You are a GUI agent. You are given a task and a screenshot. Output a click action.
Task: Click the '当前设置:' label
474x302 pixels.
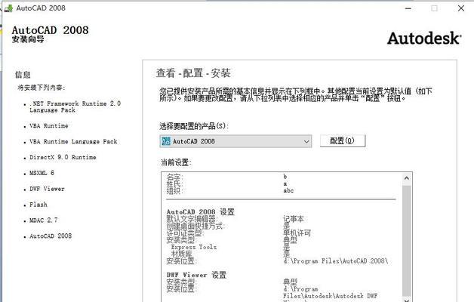176,162
